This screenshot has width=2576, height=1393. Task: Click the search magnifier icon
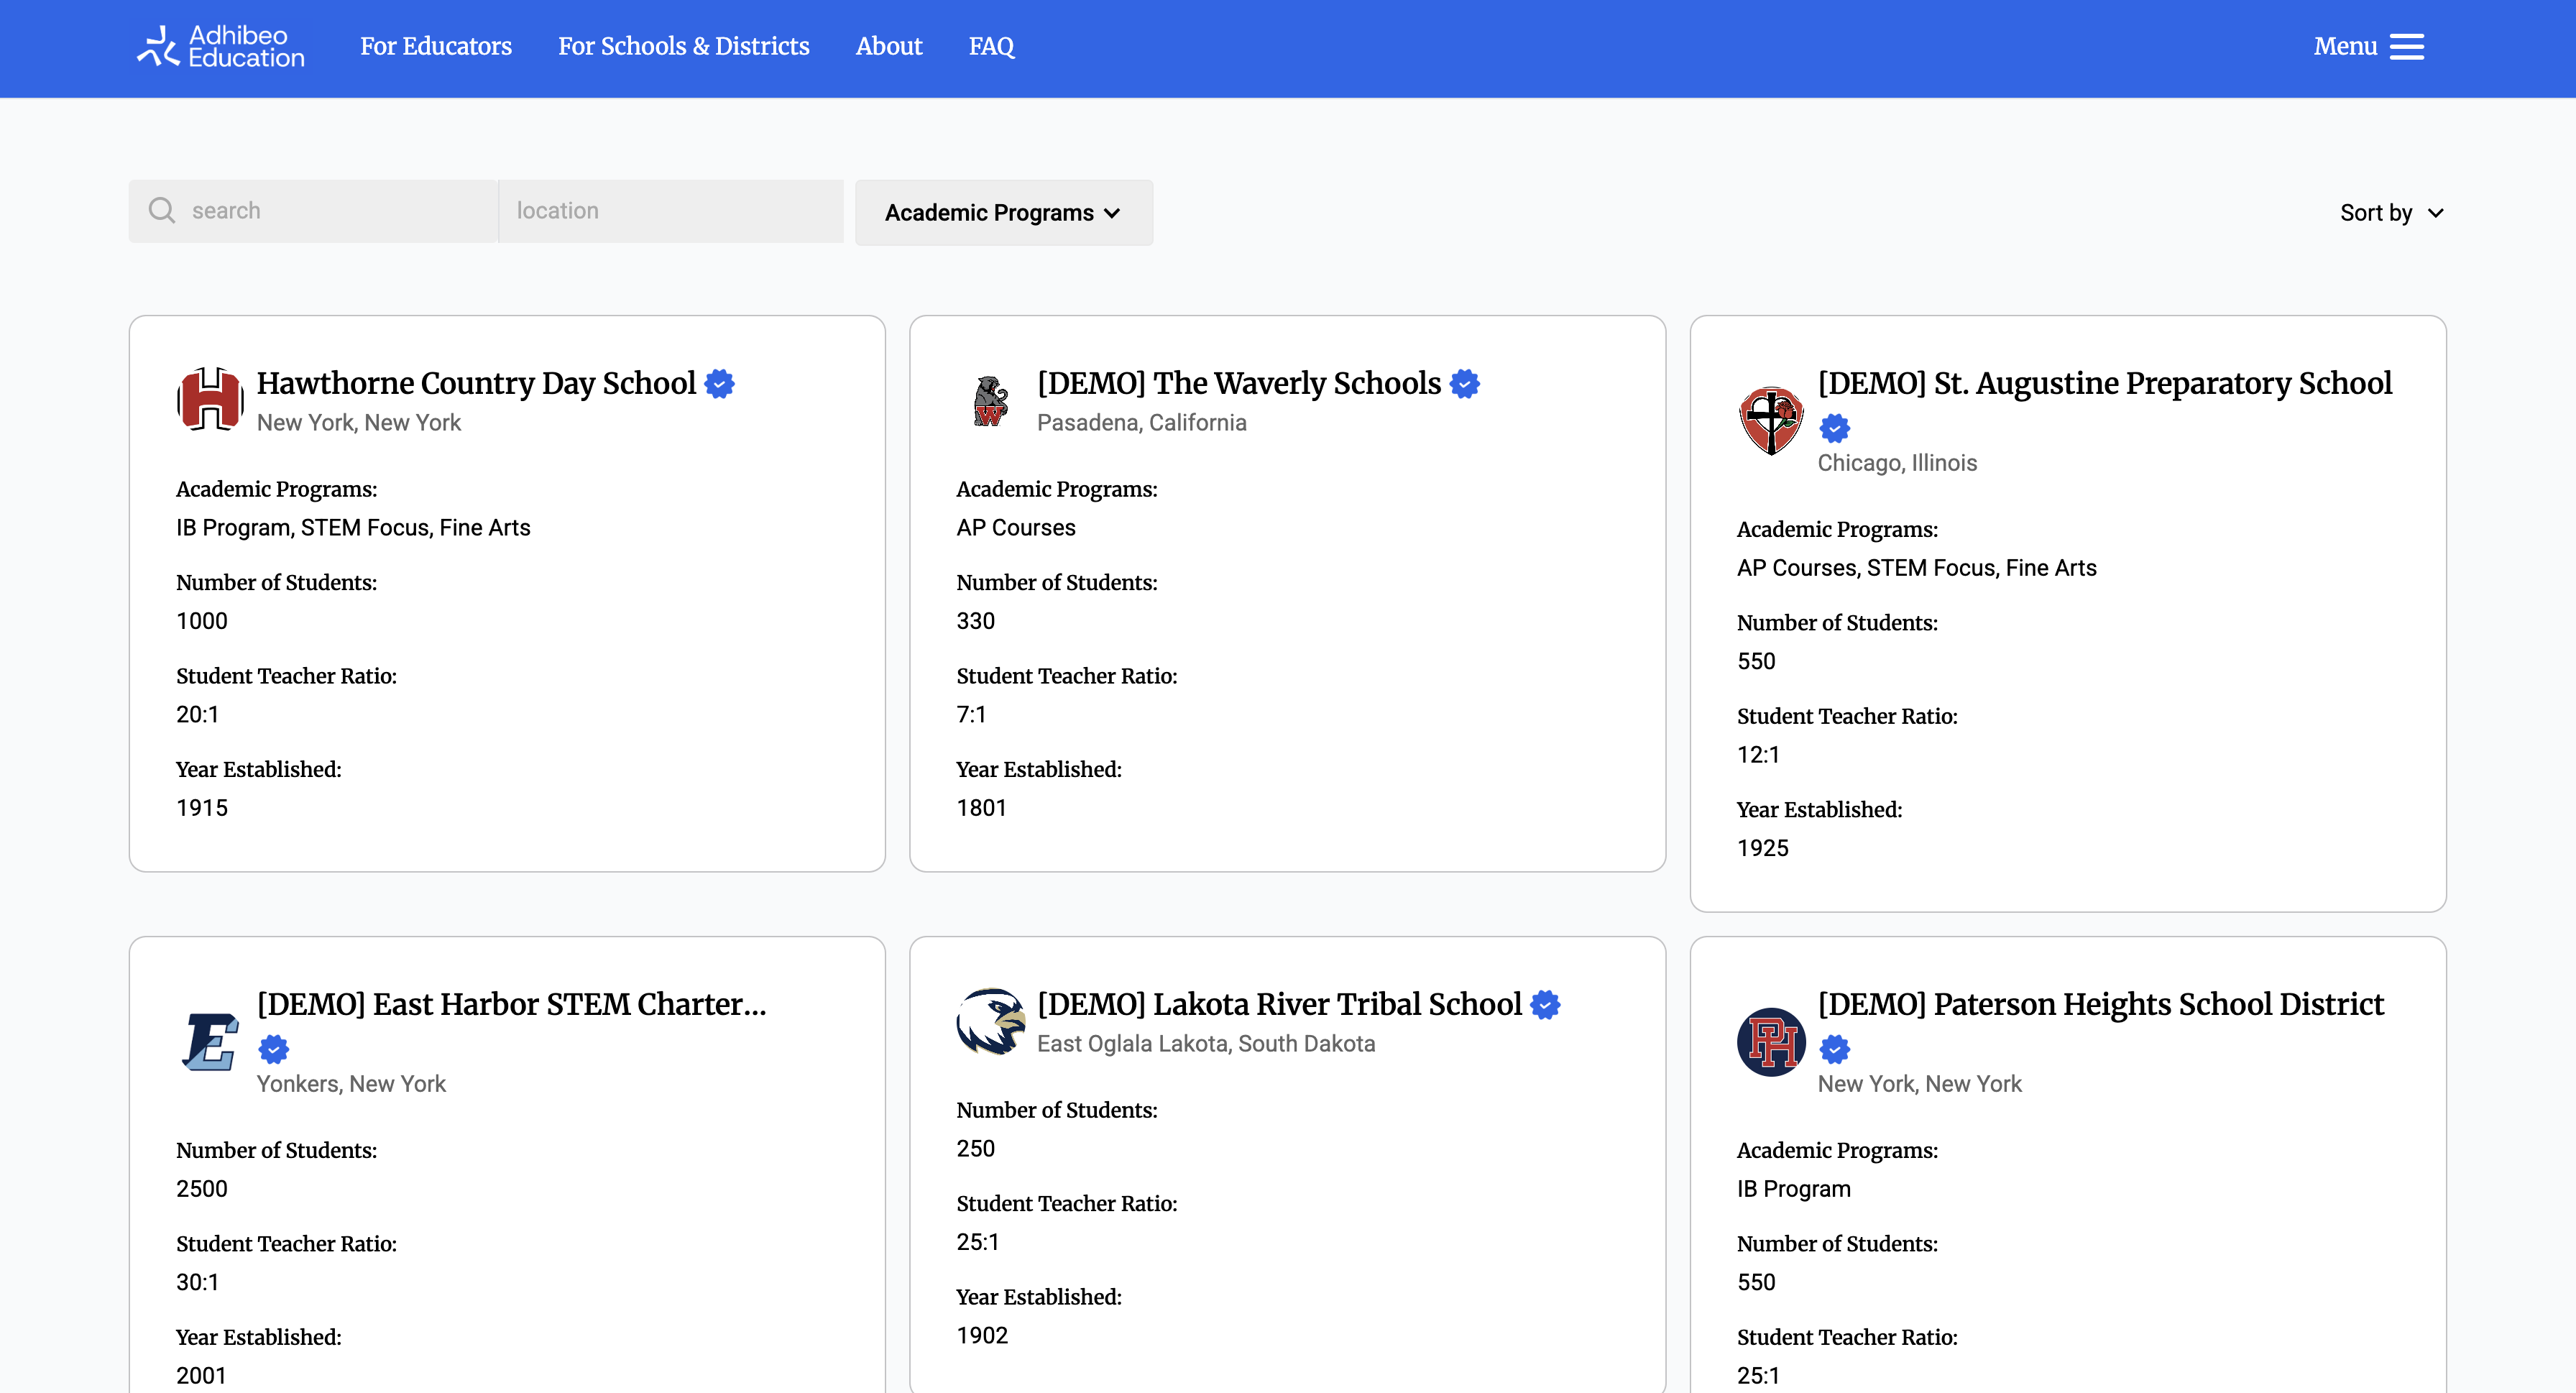162,210
